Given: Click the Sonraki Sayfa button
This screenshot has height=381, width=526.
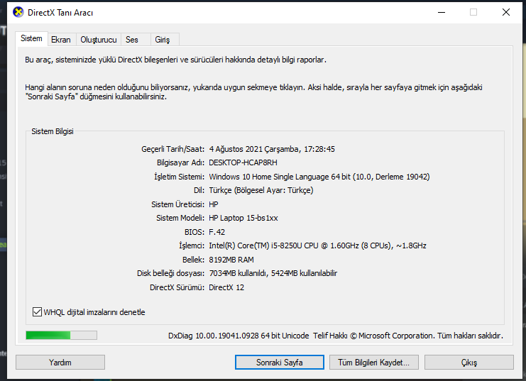Looking at the screenshot, I should (280, 363).
